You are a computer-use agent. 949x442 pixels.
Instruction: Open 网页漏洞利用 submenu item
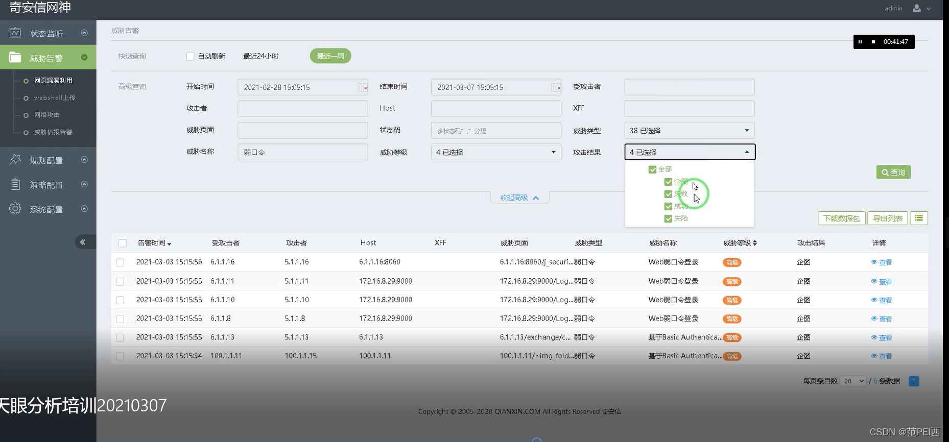click(x=53, y=81)
